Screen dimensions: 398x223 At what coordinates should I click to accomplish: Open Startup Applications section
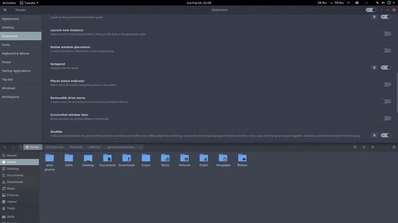21,71
